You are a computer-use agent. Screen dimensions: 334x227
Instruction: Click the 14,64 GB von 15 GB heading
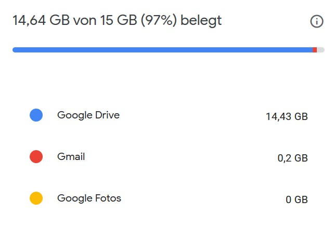(x=75, y=20)
